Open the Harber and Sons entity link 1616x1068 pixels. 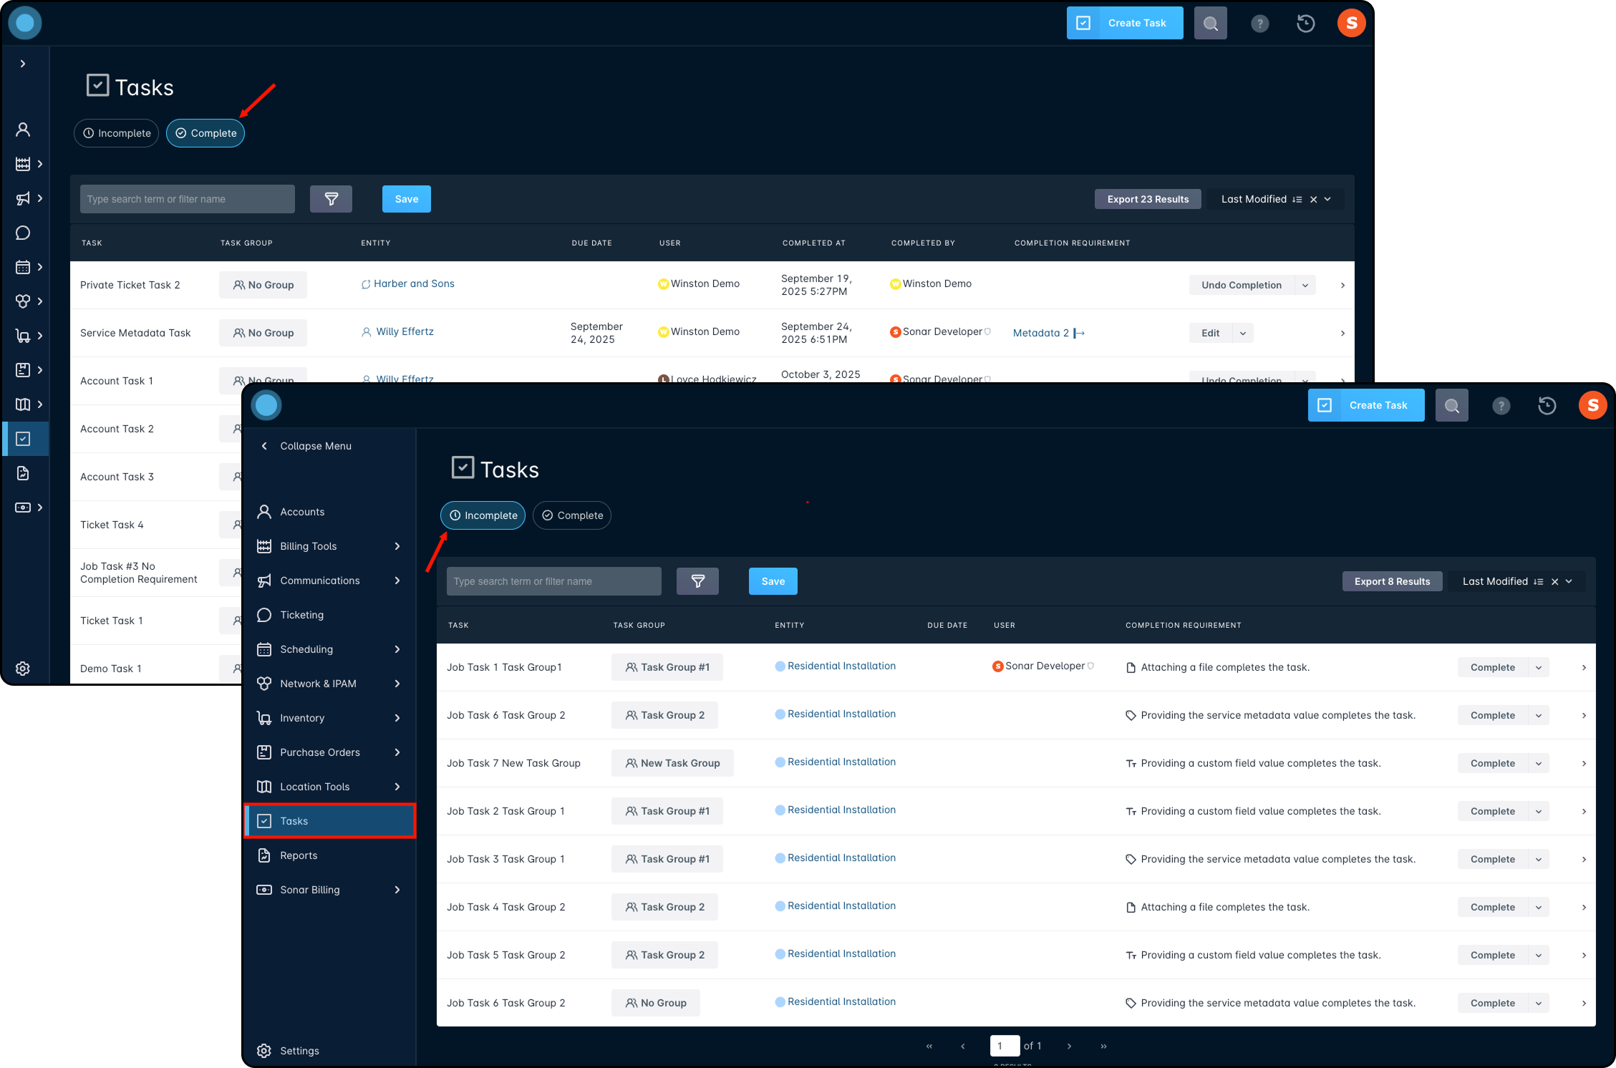pyautogui.click(x=413, y=283)
